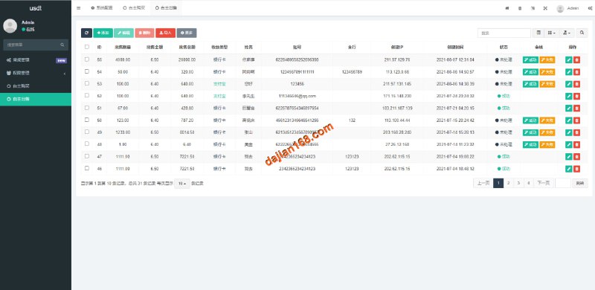Click the green Add button
The height and width of the screenshot is (290, 595).
103,33
